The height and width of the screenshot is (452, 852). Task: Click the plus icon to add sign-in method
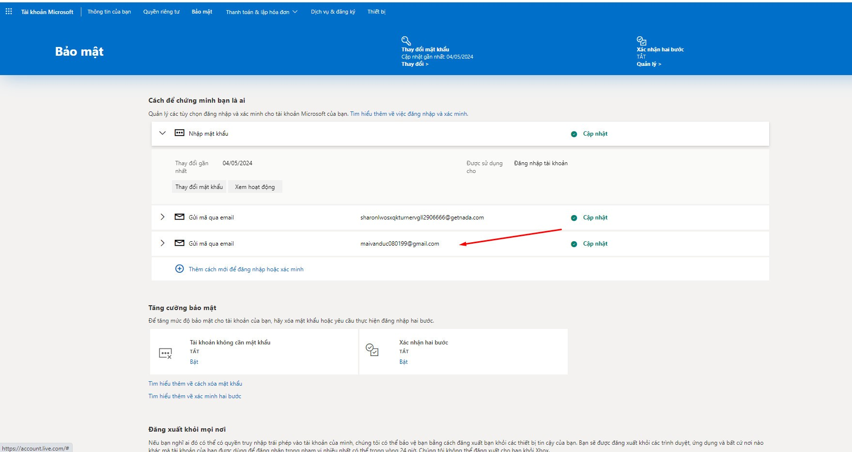tap(180, 269)
